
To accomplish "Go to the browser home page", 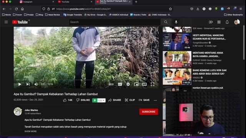I will coord(22,9).
